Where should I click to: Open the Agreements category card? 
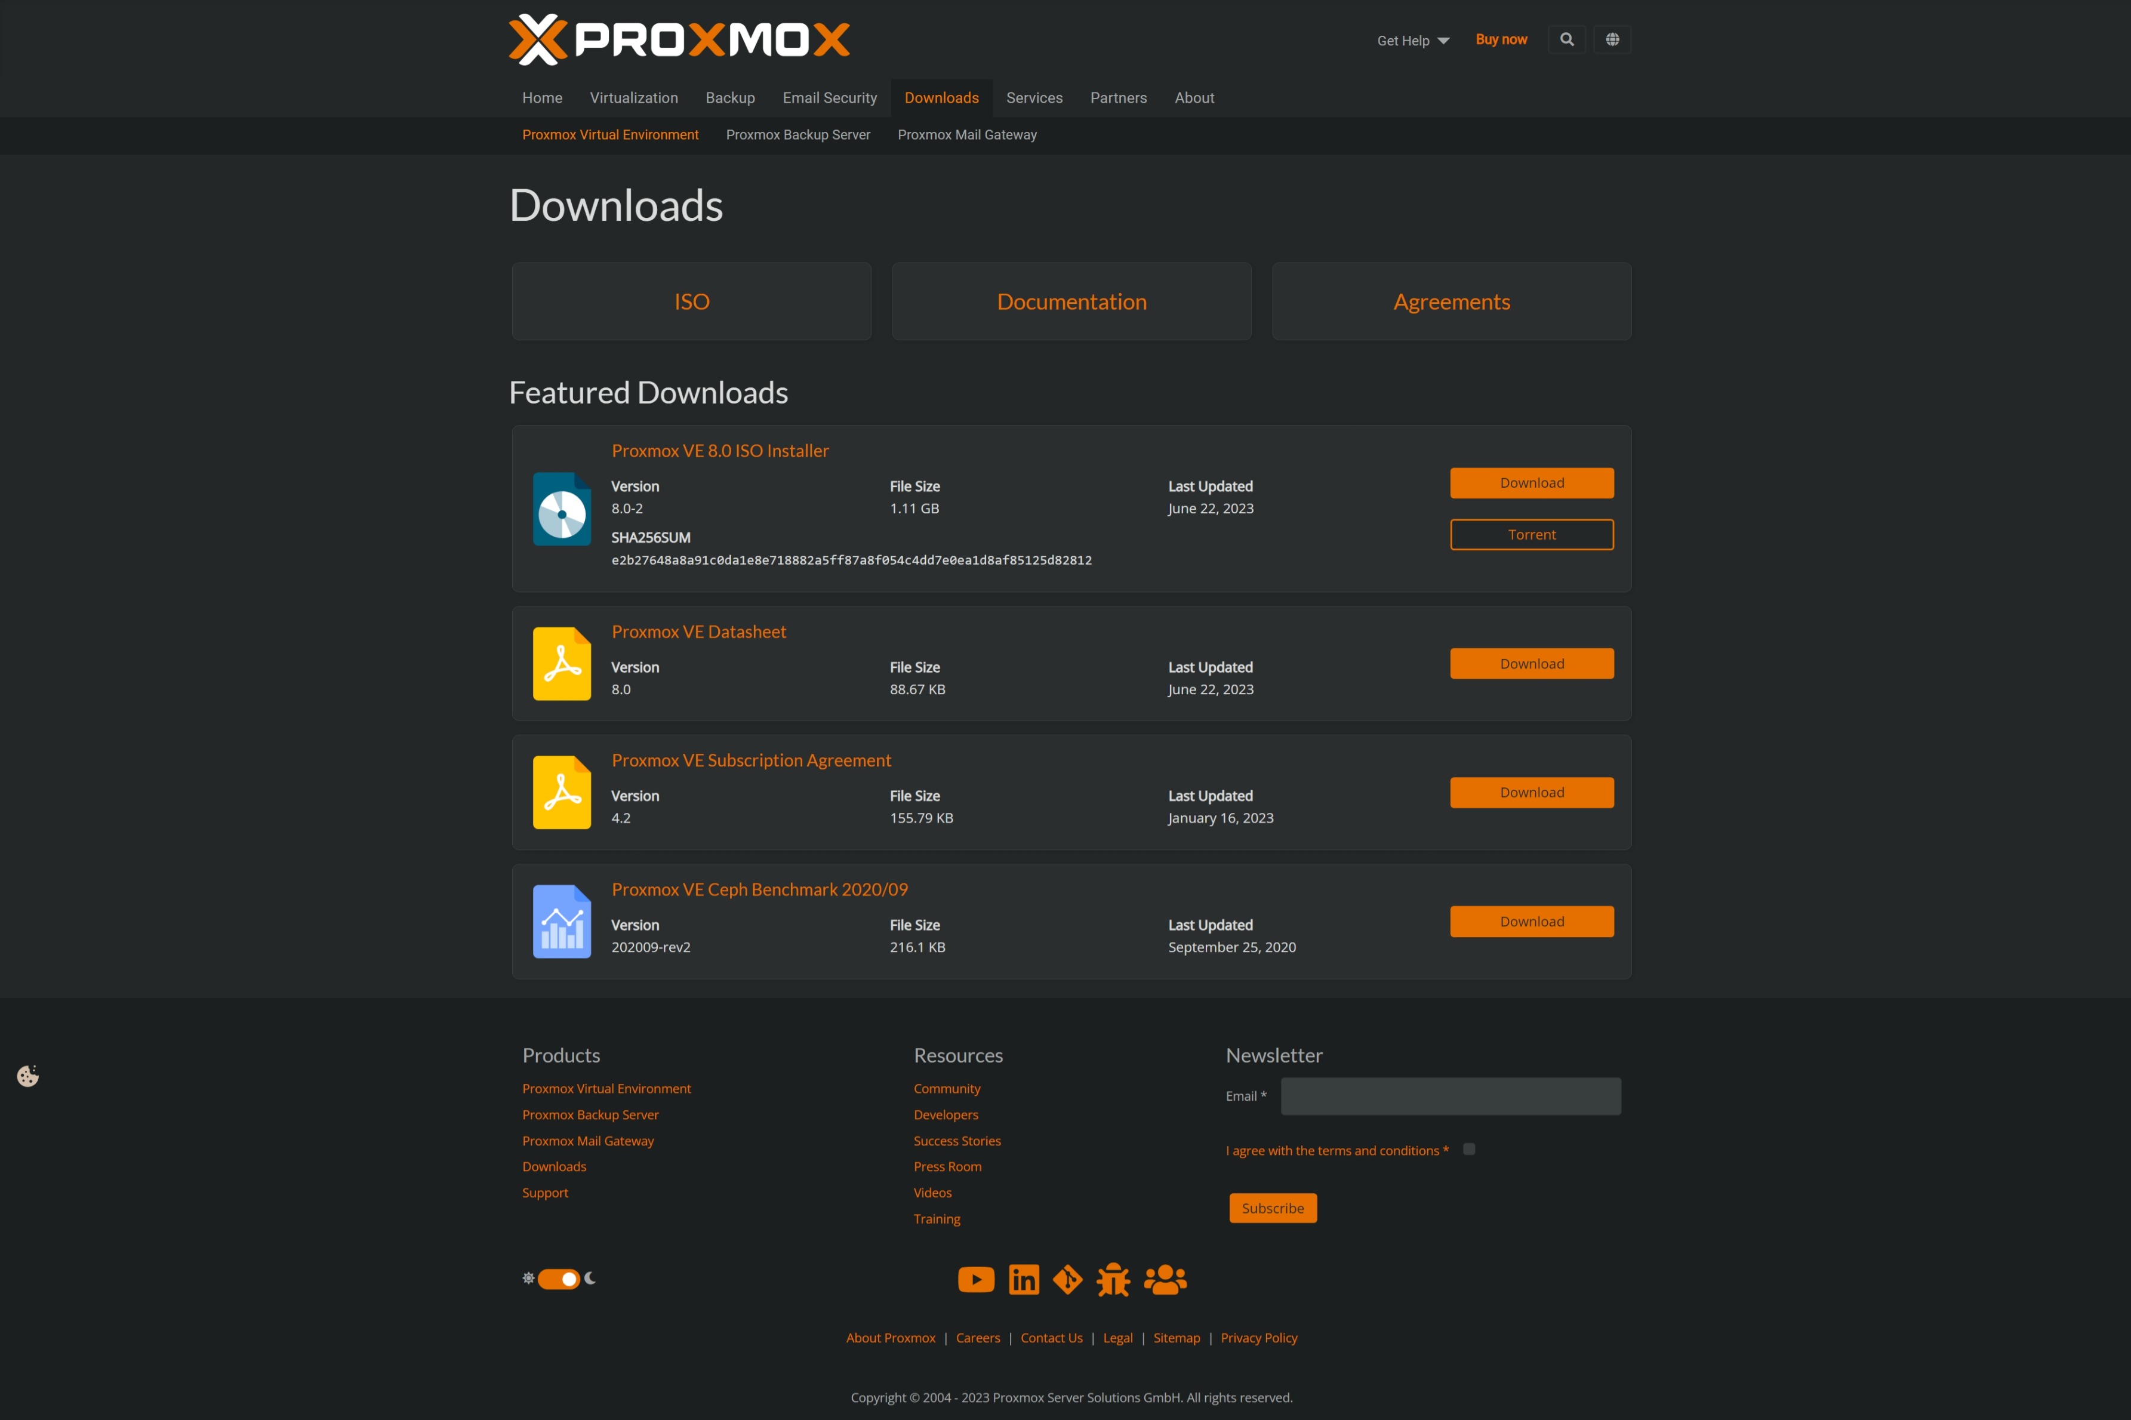pyautogui.click(x=1452, y=301)
